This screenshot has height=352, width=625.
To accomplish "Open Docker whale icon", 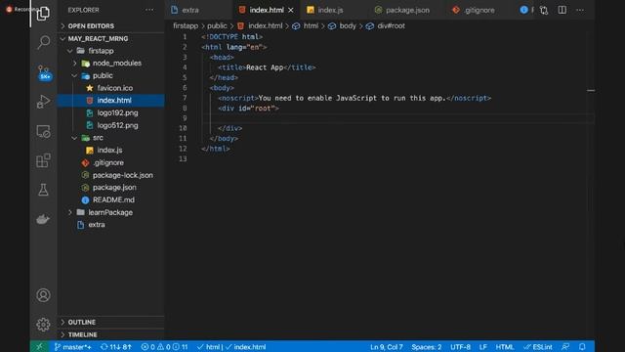I will click(43, 219).
